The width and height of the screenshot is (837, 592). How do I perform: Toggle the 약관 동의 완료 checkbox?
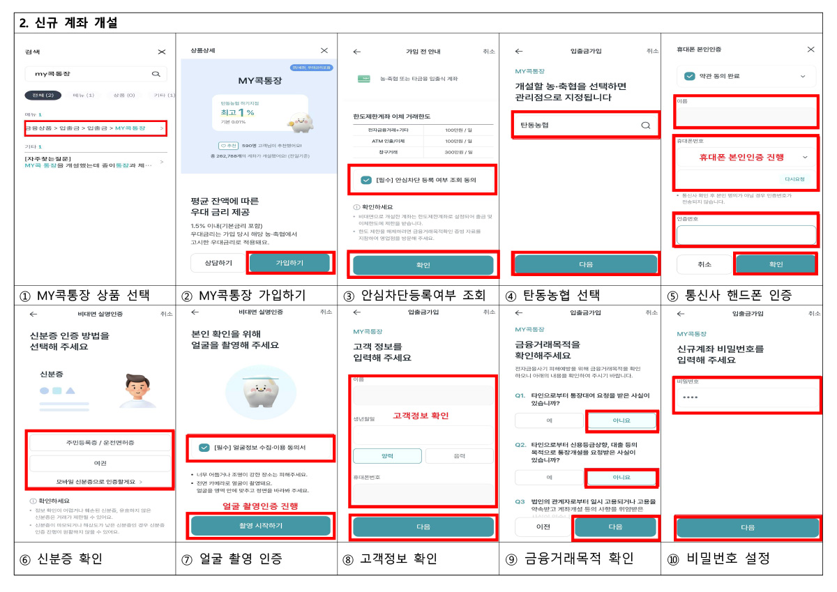690,75
